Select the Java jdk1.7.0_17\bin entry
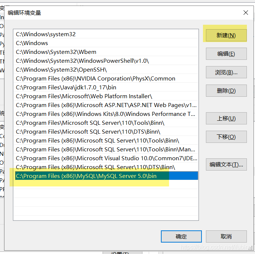The width and height of the screenshot is (255, 254). click(106, 87)
